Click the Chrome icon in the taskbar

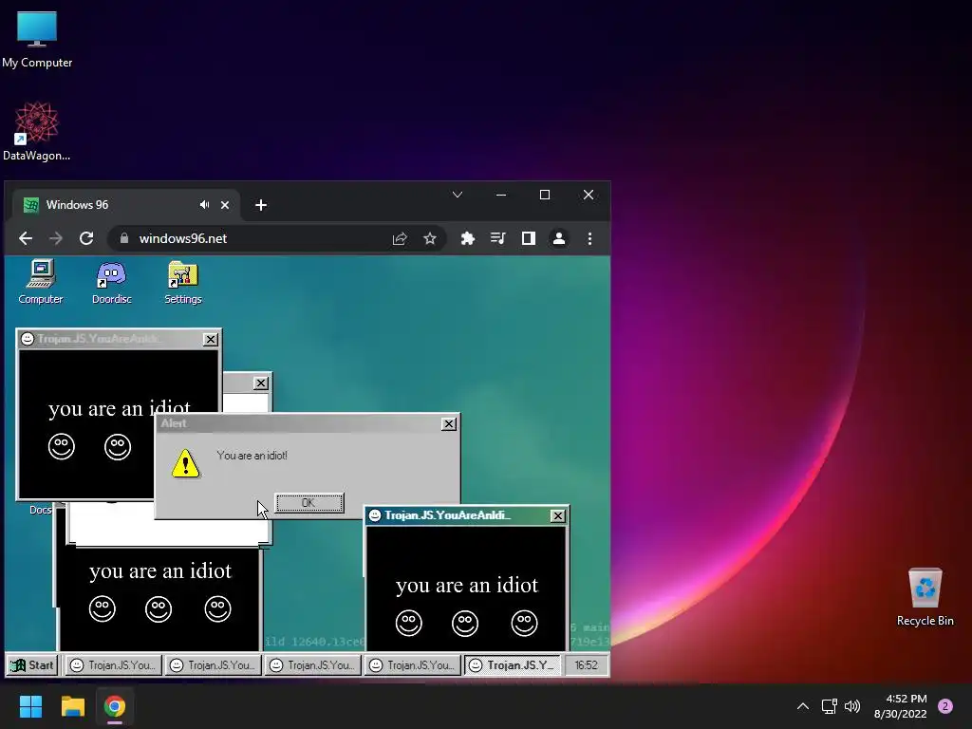point(115,706)
